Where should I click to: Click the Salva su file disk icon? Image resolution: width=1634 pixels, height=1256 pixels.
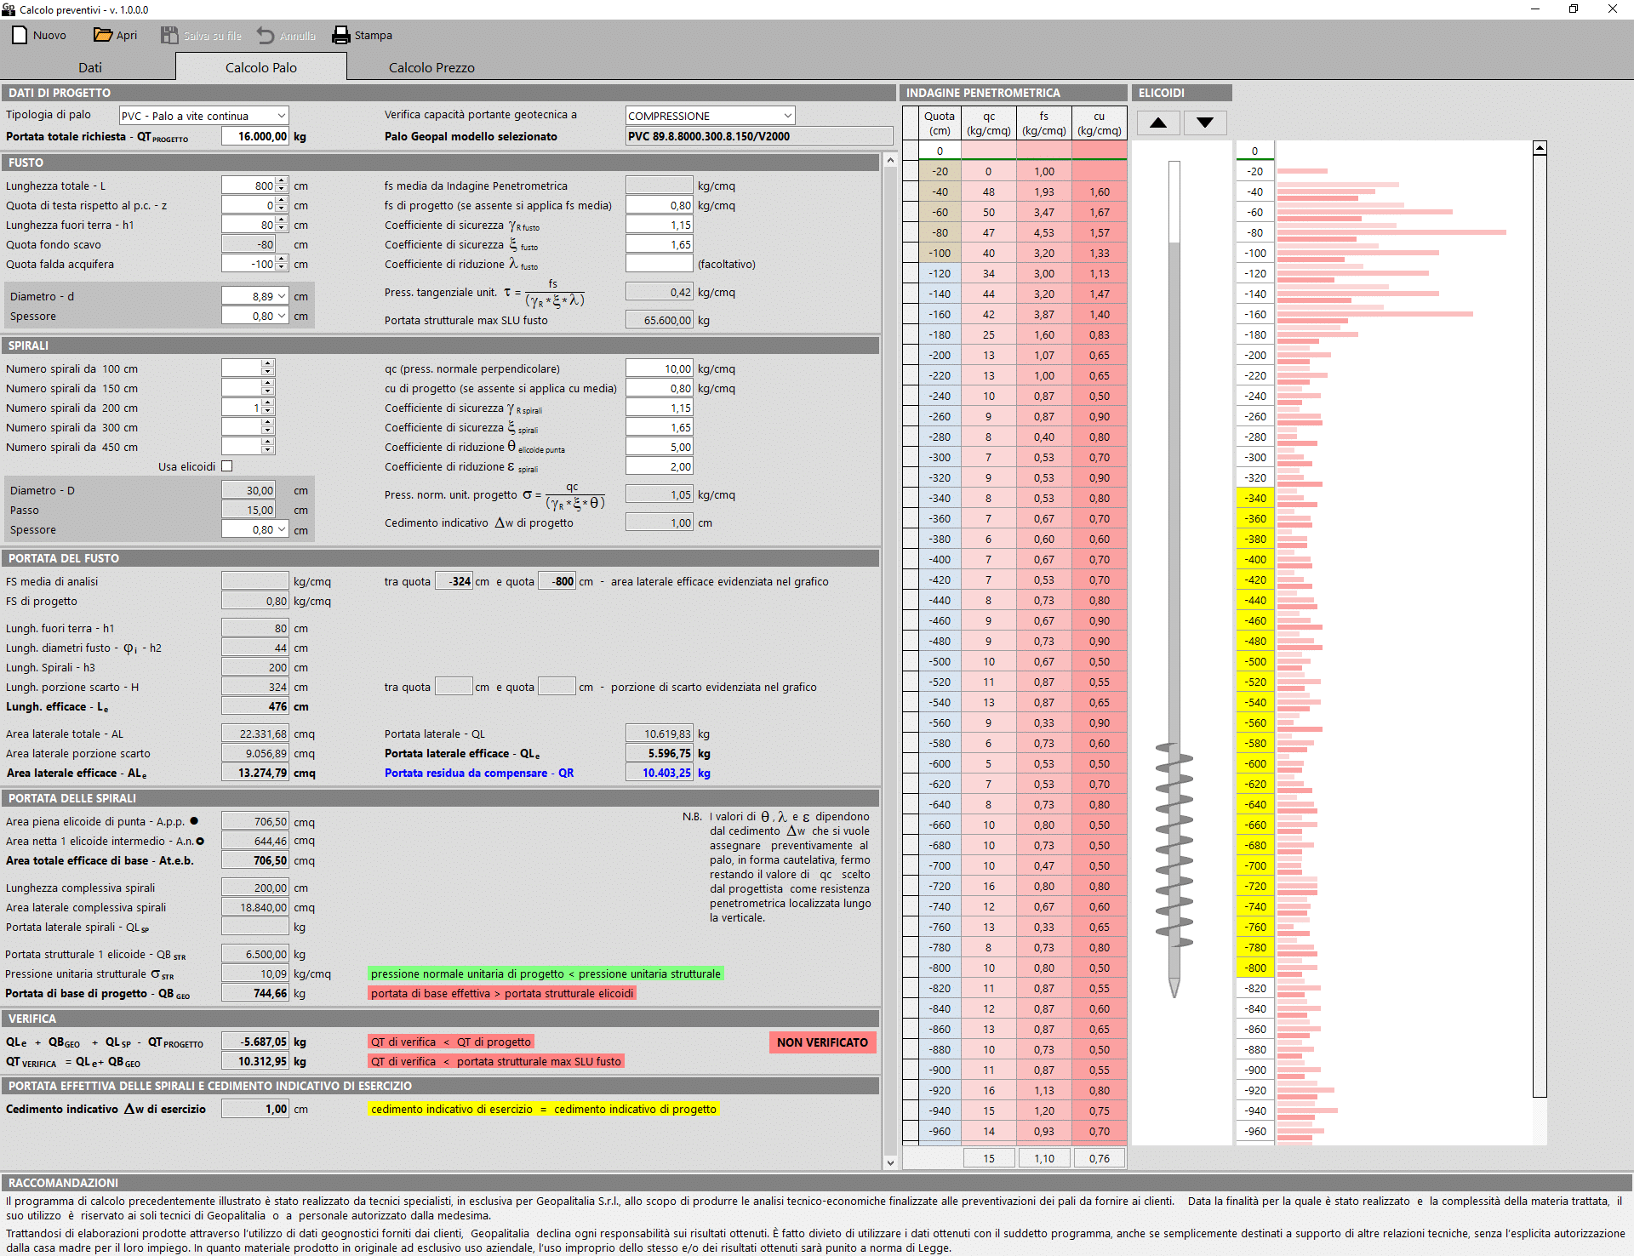[x=170, y=35]
